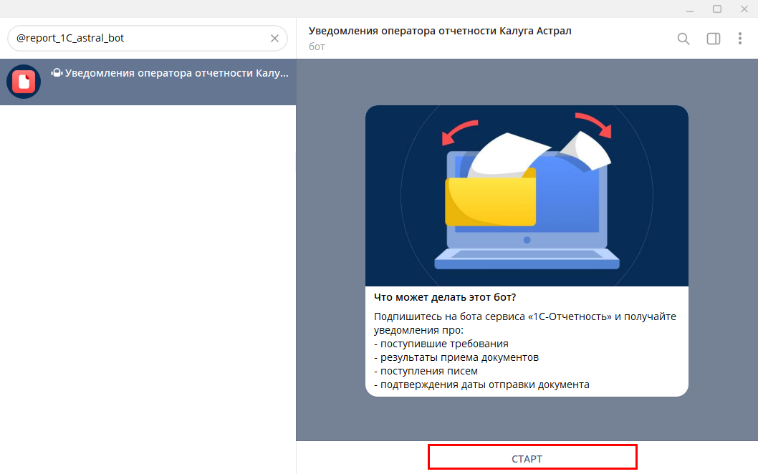
Task: Open the bot's red avatar icon
Action: coord(24,82)
